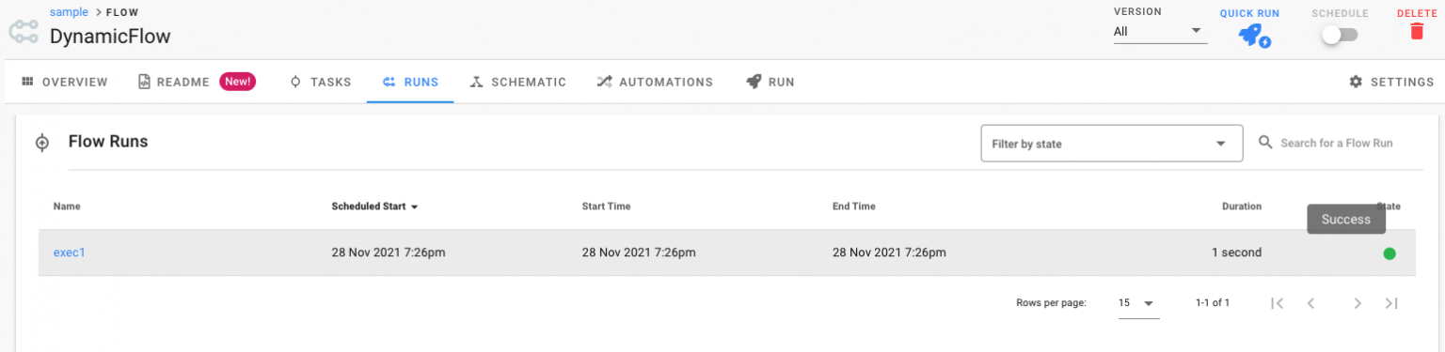The width and height of the screenshot is (1445, 352).
Task: Expand the Filter by state dropdown
Action: click(1112, 144)
